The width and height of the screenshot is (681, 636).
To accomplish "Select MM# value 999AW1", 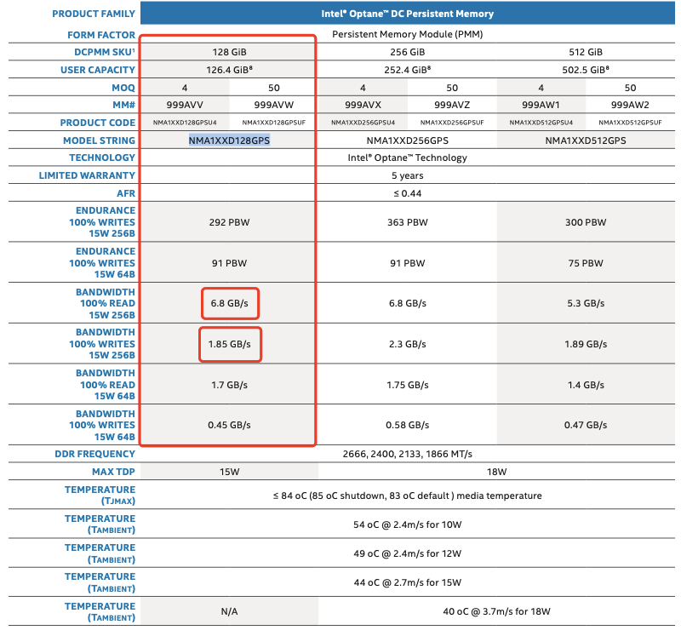I will click(x=541, y=105).
